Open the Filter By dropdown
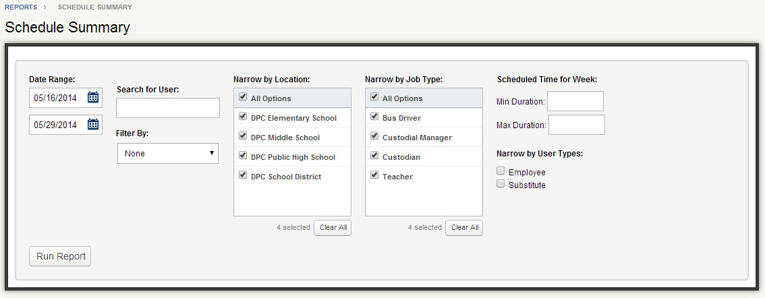This screenshot has width=765, height=298. (x=168, y=153)
